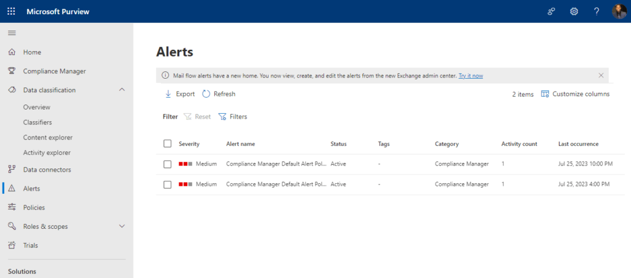Click the Export button label
Screen dimensions: 631x278
[185, 94]
